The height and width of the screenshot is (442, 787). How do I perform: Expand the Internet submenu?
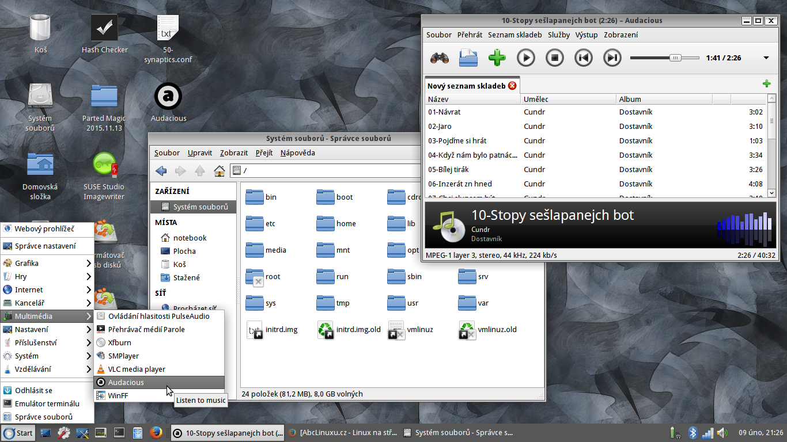(47, 289)
